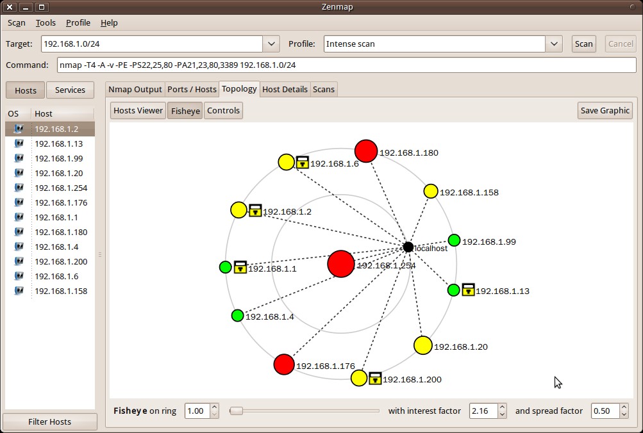This screenshot has width=643, height=433.
Task: Click the spread factor value field
Action: pyautogui.click(x=605, y=411)
